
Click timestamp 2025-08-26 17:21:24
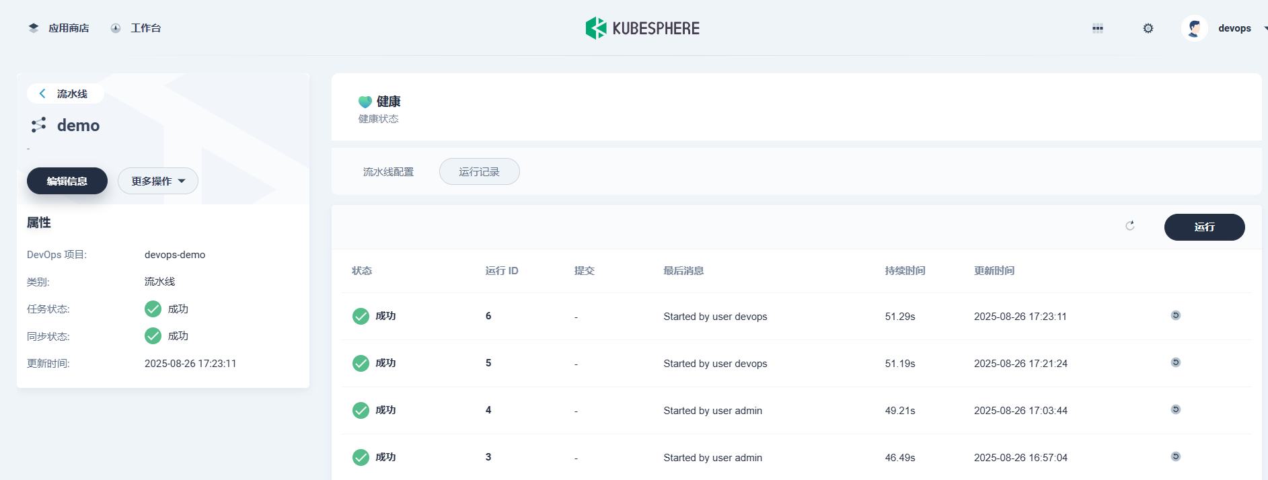point(1020,364)
